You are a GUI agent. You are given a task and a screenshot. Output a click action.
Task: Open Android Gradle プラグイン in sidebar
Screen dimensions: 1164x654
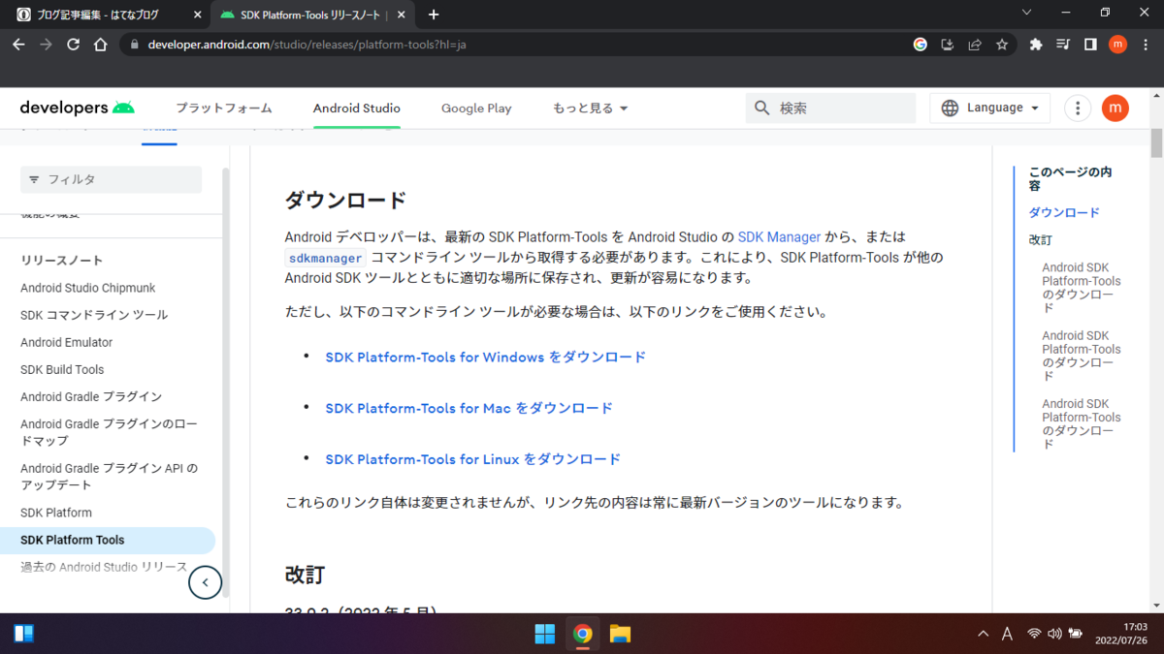click(91, 396)
